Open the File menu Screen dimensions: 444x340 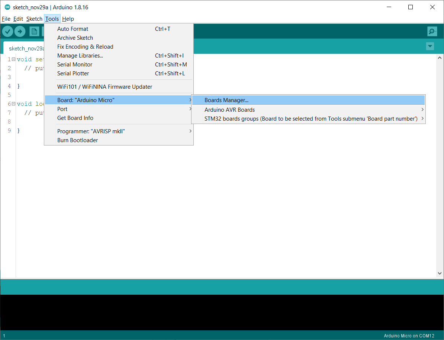[6, 19]
